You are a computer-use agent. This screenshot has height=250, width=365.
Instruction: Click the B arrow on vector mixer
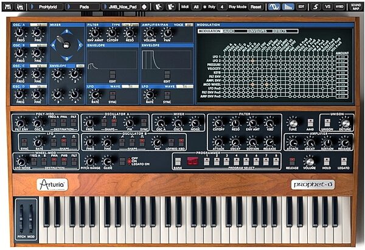pyautogui.click(x=67, y=32)
